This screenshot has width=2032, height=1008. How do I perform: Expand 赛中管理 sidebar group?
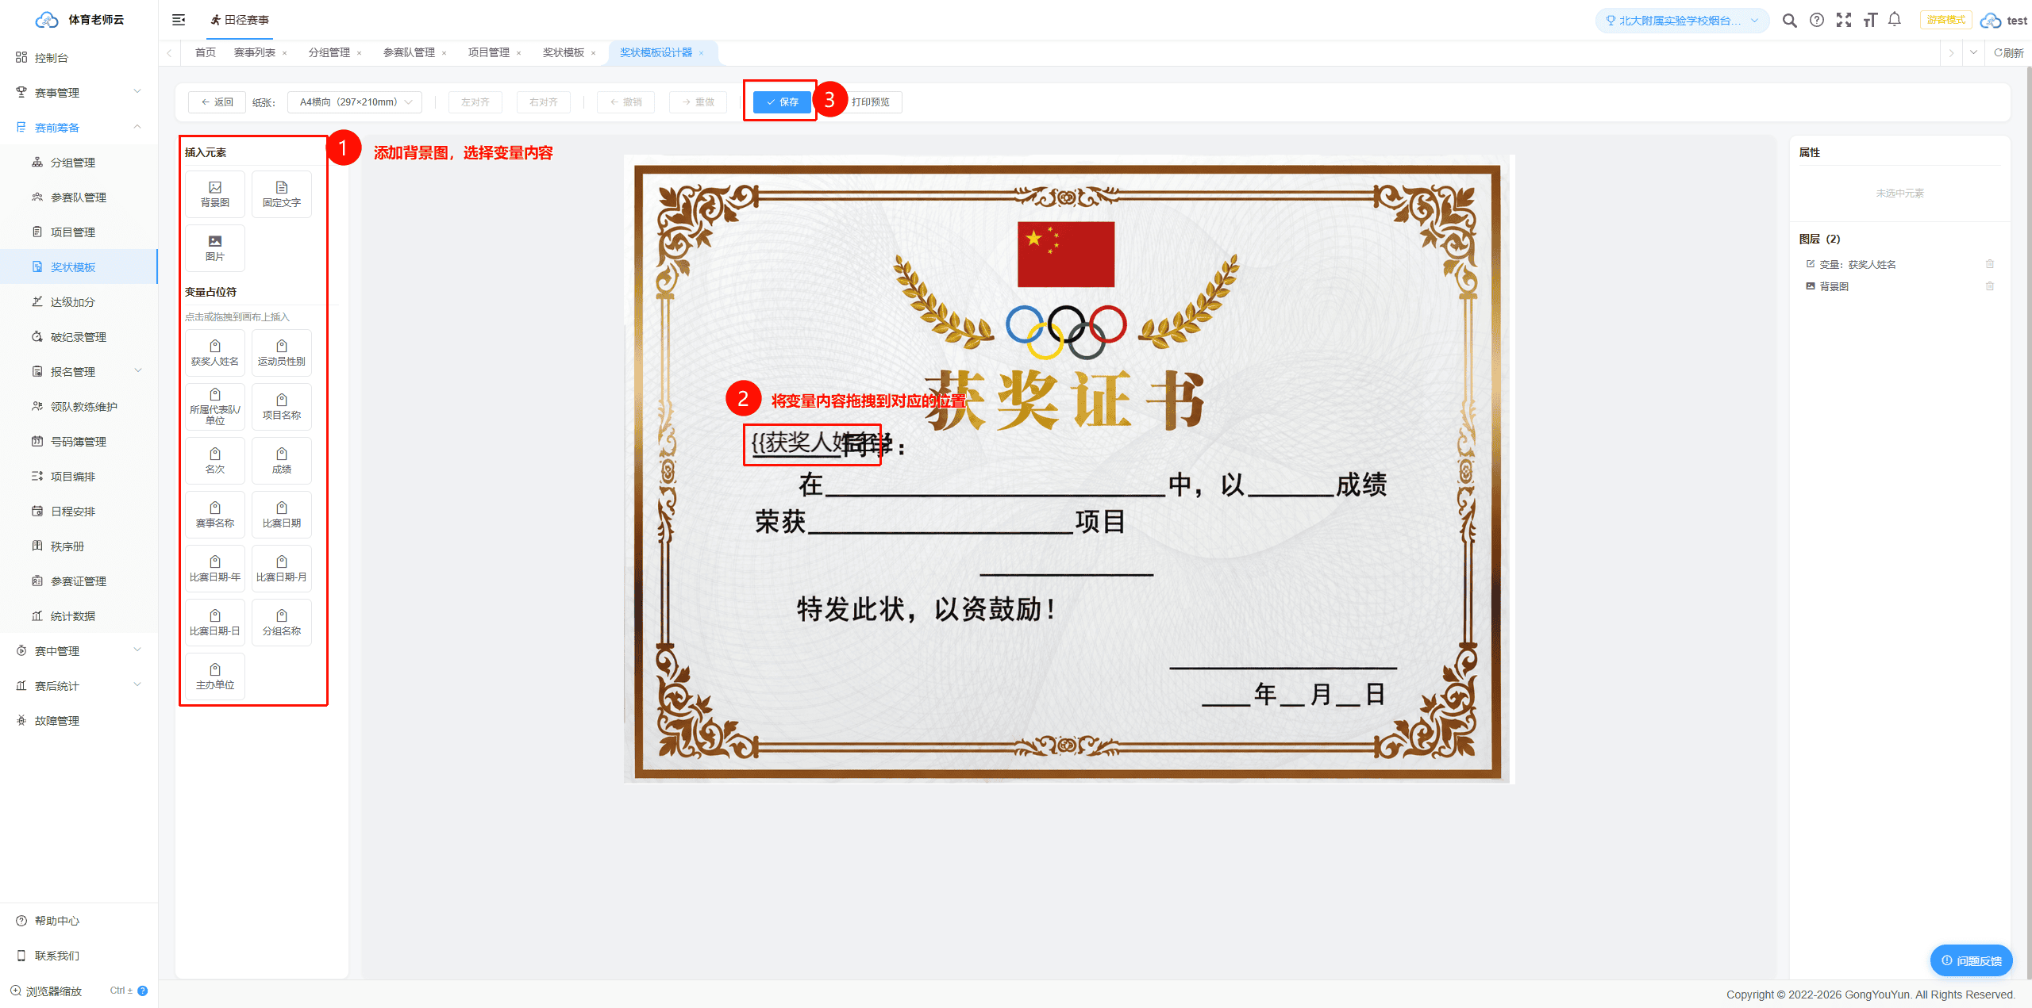[79, 651]
